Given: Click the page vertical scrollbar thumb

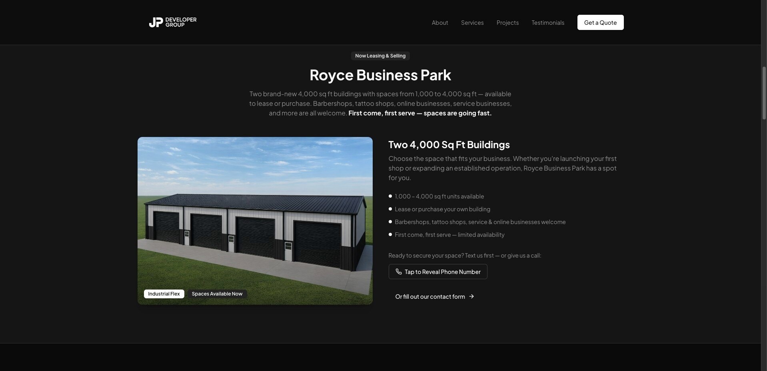Looking at the screenshot, I should (x=764, y=93).
